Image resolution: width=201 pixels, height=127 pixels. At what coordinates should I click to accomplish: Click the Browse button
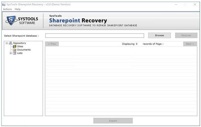(159, 35)
